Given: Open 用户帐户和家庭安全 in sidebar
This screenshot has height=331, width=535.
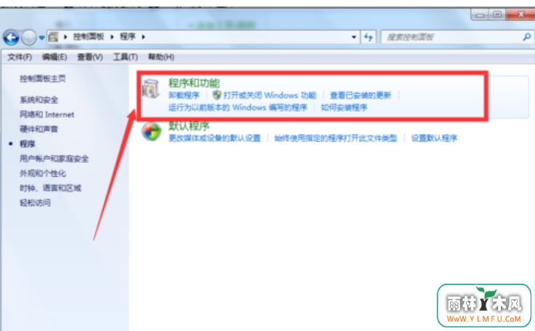Looking at the screenshot, I should tap(54, 159).
